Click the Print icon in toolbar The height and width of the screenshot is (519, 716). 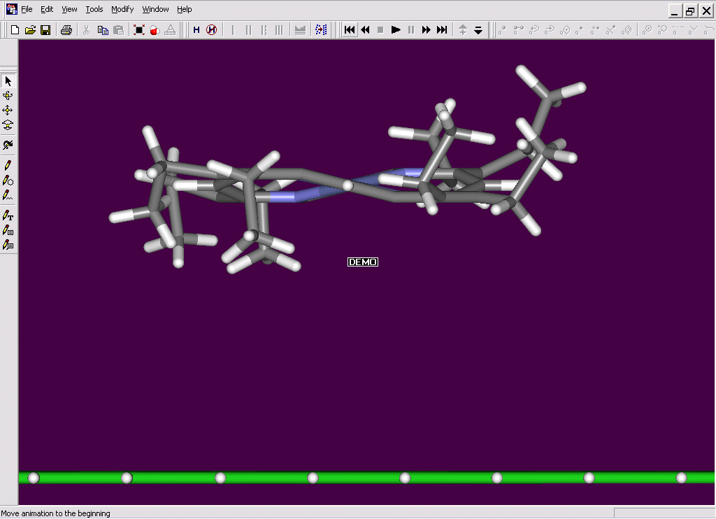(x=66, y=30)
